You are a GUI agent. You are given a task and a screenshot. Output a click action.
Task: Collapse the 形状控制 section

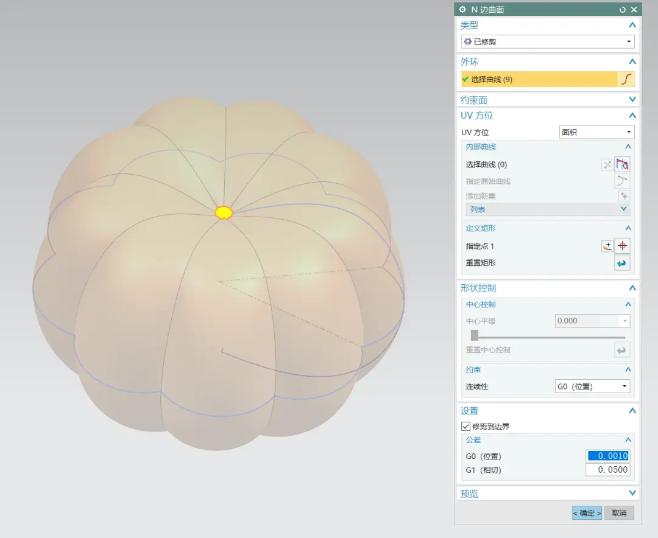632,288
